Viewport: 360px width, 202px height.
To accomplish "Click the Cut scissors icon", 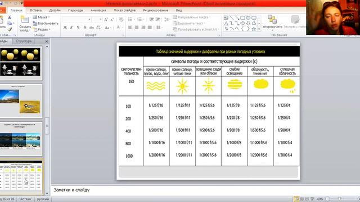I will [10, 17].
